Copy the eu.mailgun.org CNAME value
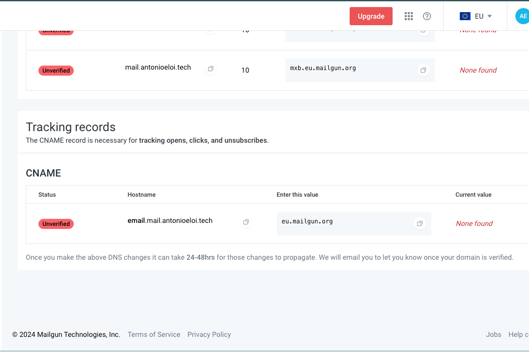The height and width of the screenshot is (352, 529). pyautogui.click(x=419, y=223)
